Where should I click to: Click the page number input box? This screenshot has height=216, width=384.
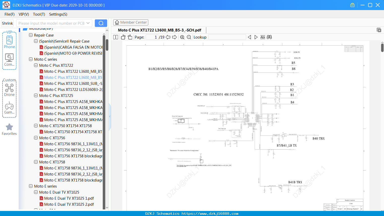pyautogui.click(x=152, y=37)
